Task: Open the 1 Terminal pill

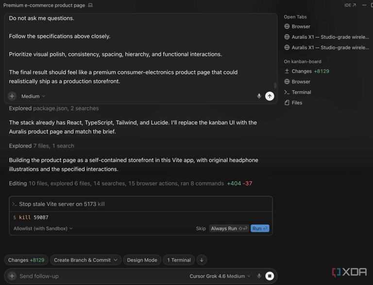Action: [x=179, y=260]
